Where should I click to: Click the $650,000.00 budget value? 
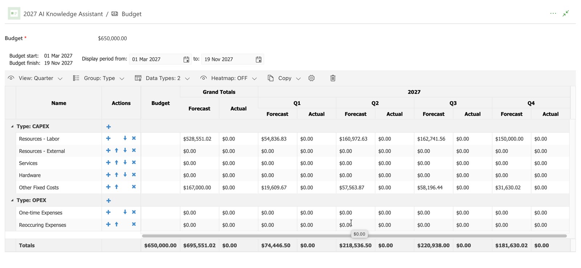coord(113,38)
